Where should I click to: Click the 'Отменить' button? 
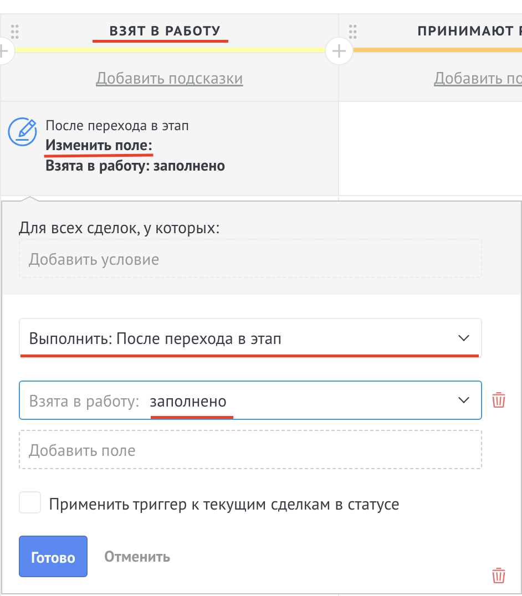pyautogui.click(x=137, y=557)
